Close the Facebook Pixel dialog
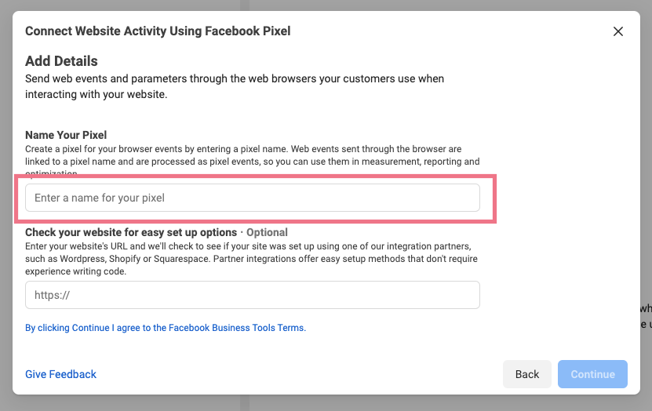Image resolution: width=652 pixels, height=411 pixels. coord(618,31)
